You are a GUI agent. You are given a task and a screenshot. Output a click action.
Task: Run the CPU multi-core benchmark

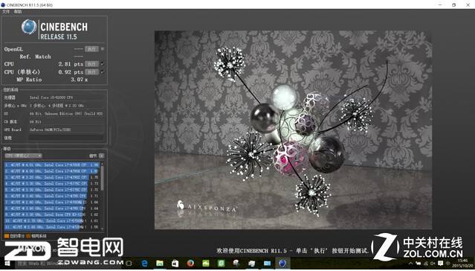pos(91,64)
